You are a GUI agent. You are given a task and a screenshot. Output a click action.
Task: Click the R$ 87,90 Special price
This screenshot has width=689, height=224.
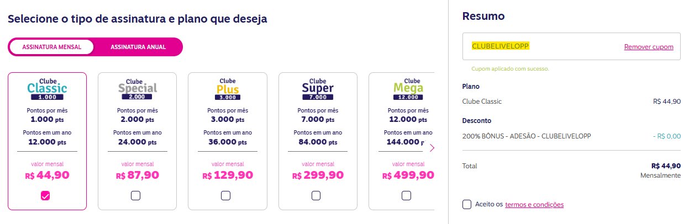pos(138,175)
